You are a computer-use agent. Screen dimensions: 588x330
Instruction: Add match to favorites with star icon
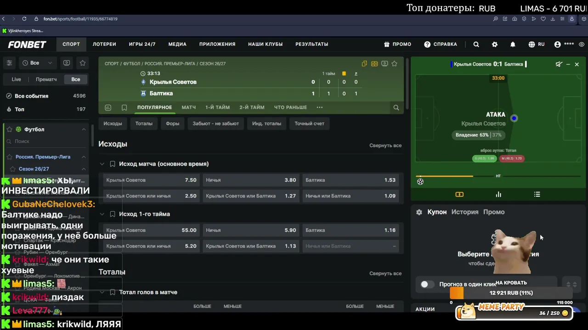pos(394,64)
